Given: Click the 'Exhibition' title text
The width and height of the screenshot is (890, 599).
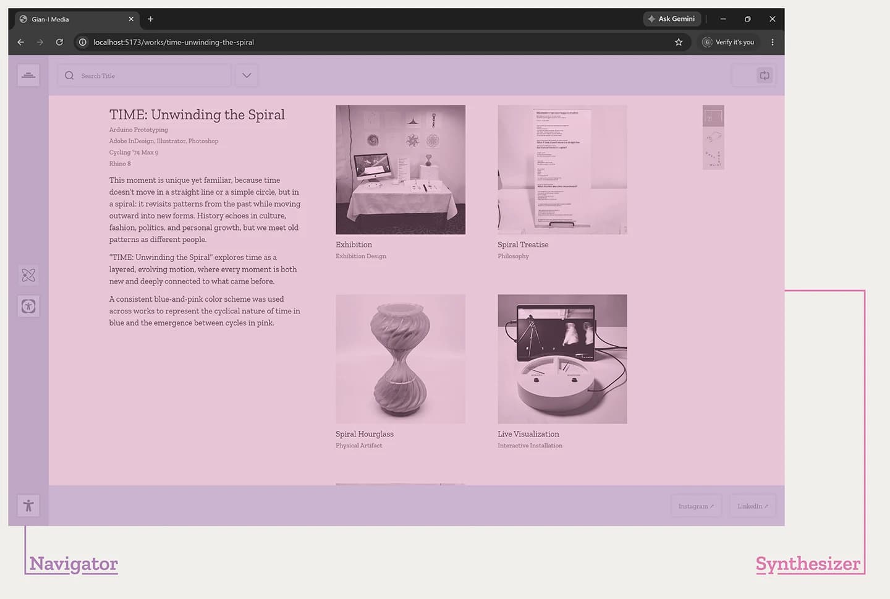Looking at the screenshot, I should (354, 245).
